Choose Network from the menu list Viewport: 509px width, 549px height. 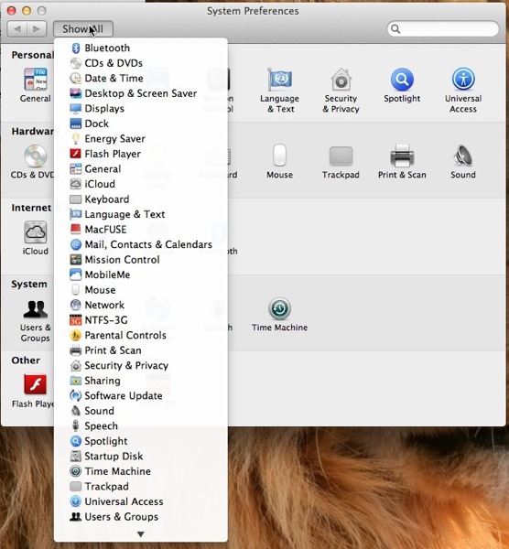[x=141, y=305]
